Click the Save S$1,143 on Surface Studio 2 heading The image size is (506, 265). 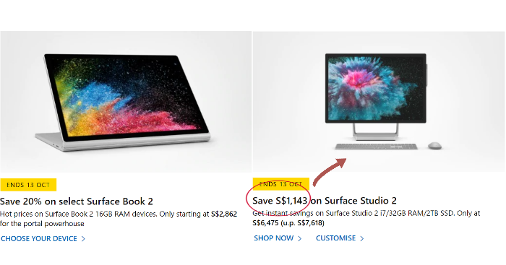pyautogui.click(x=325, y=201)
